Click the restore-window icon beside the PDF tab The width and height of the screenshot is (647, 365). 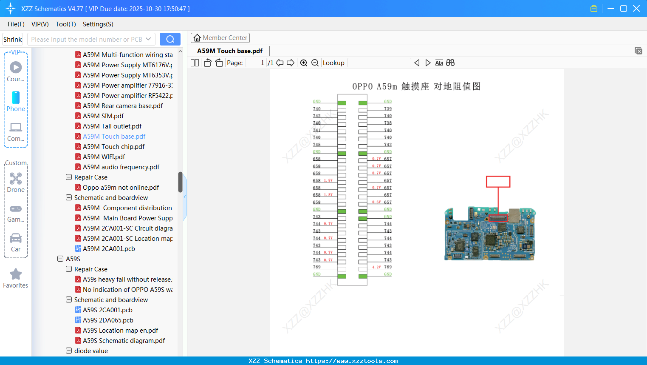pos(639,51)
